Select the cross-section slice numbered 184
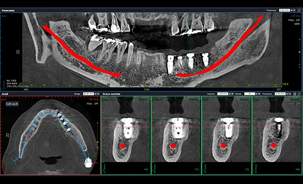The height and width of the screenshot is (184, 303). (x=277, y=135)
